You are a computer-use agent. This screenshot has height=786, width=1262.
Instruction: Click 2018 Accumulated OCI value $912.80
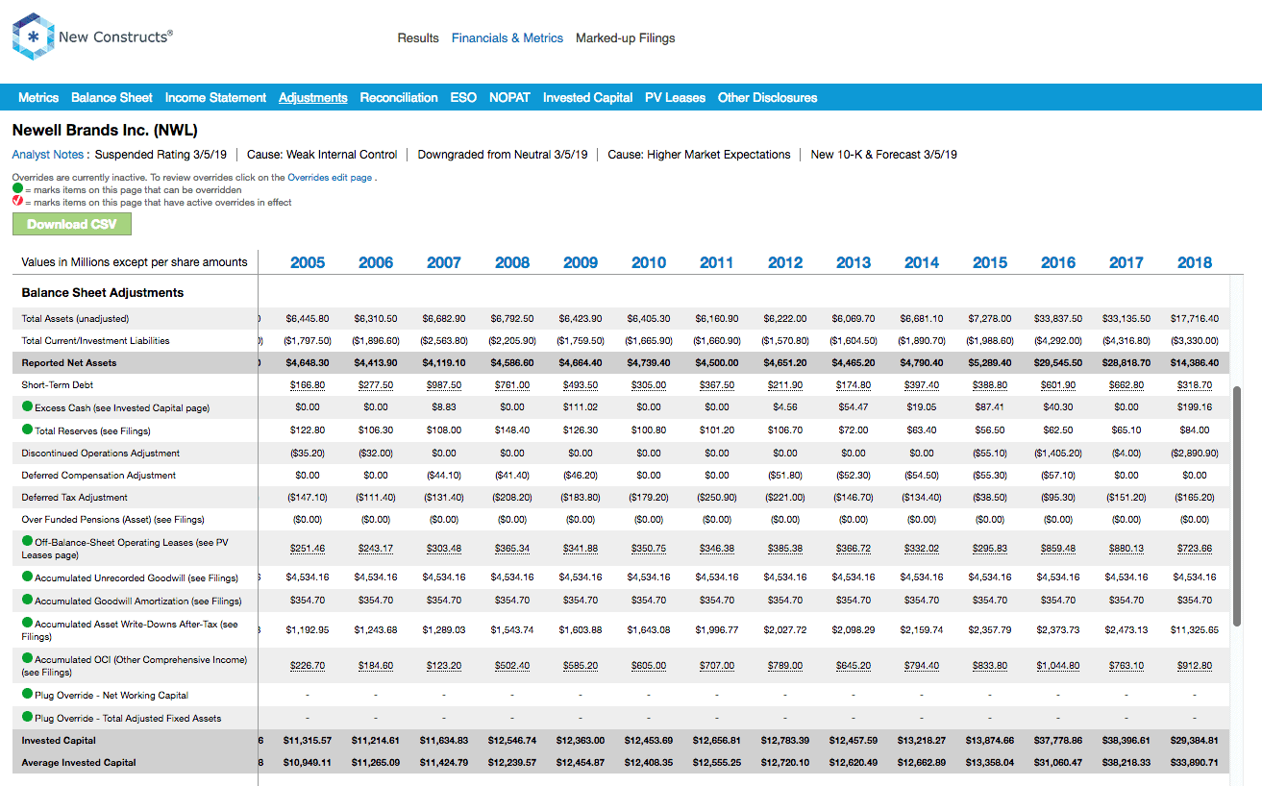(x=1195, y=666)
